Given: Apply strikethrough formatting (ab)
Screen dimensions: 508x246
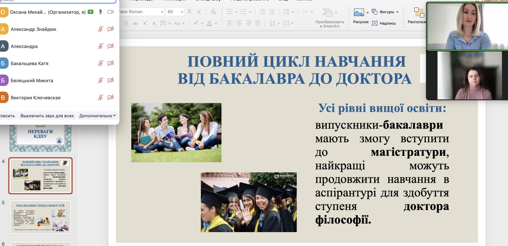Looking at the screenshot, I should click(x=135, y=23).
